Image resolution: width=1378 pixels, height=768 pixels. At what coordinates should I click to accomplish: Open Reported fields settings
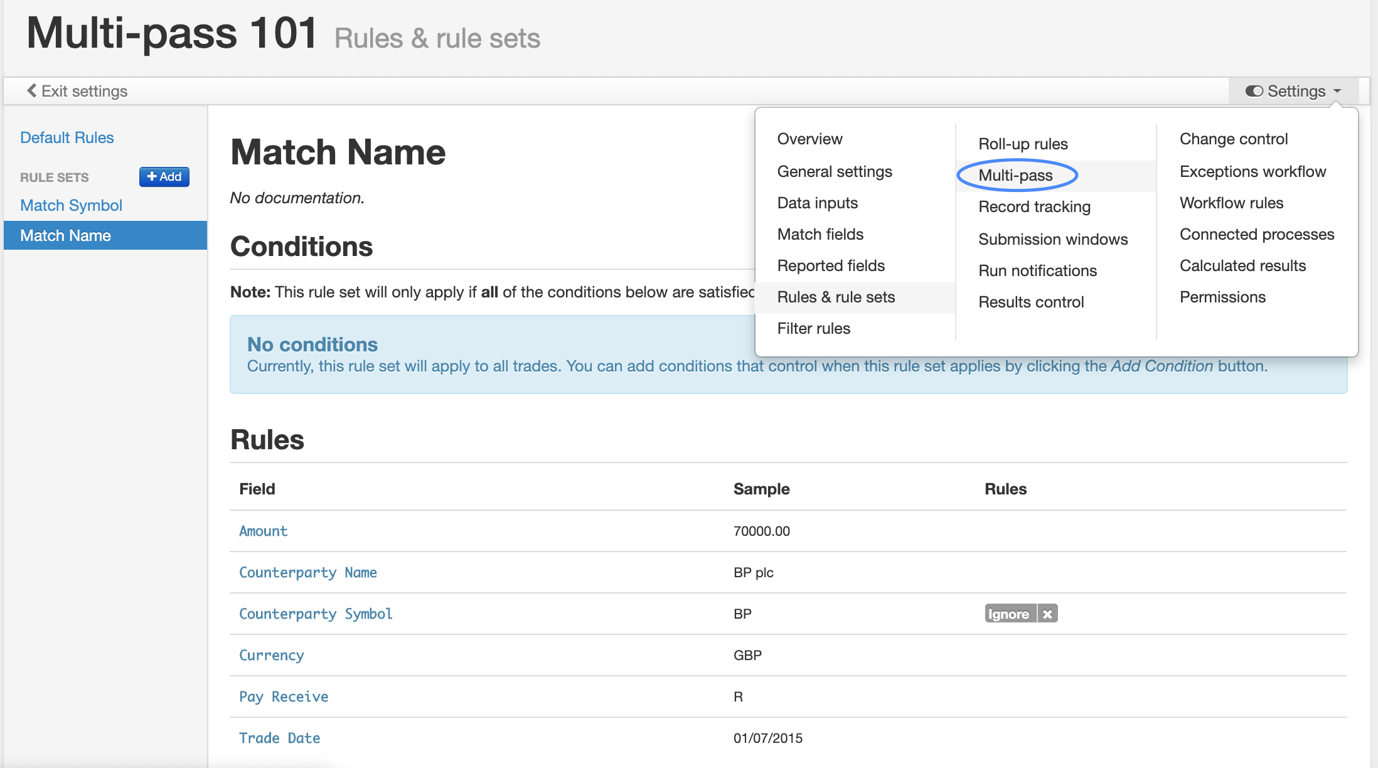[x=831, y=265]
